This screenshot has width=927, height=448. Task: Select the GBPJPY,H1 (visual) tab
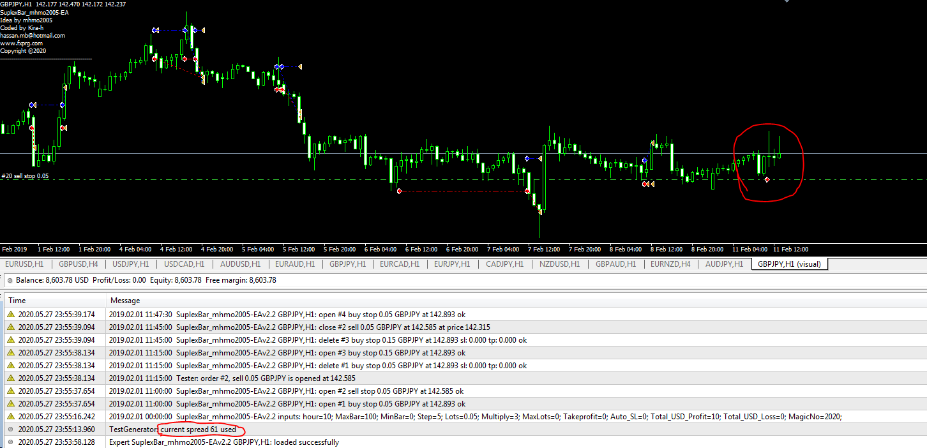coord(790,264)
